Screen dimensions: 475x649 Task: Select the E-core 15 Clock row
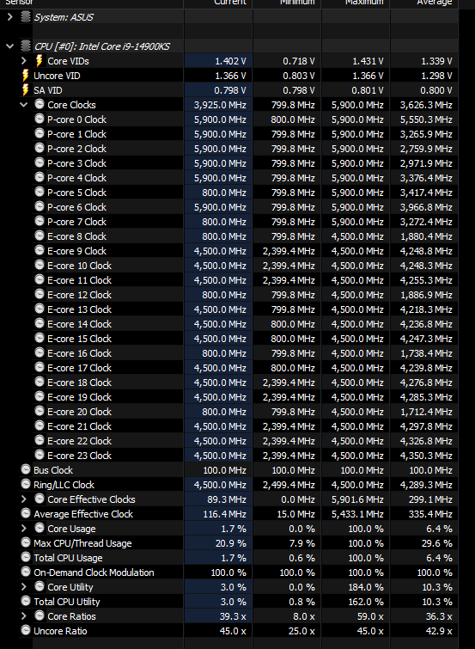click(246, 339)
